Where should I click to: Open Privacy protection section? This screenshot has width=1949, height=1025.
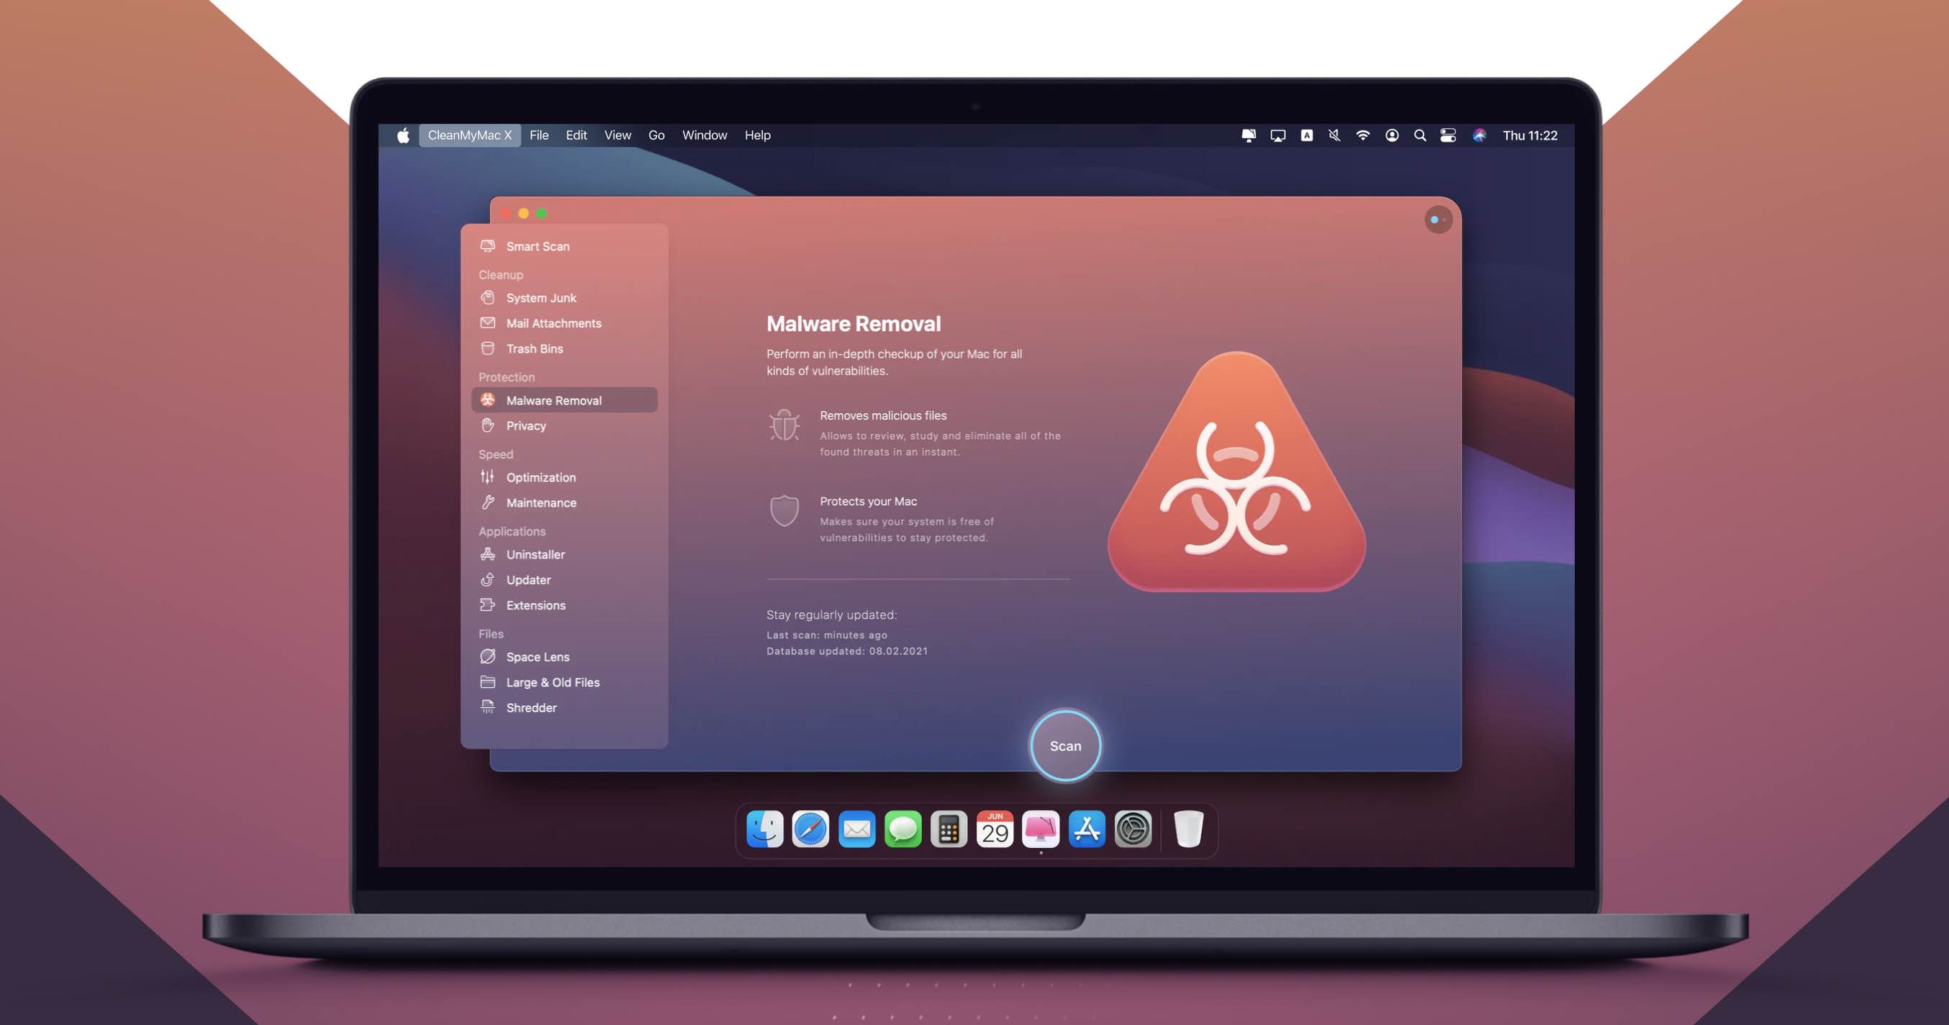point(526,425)
